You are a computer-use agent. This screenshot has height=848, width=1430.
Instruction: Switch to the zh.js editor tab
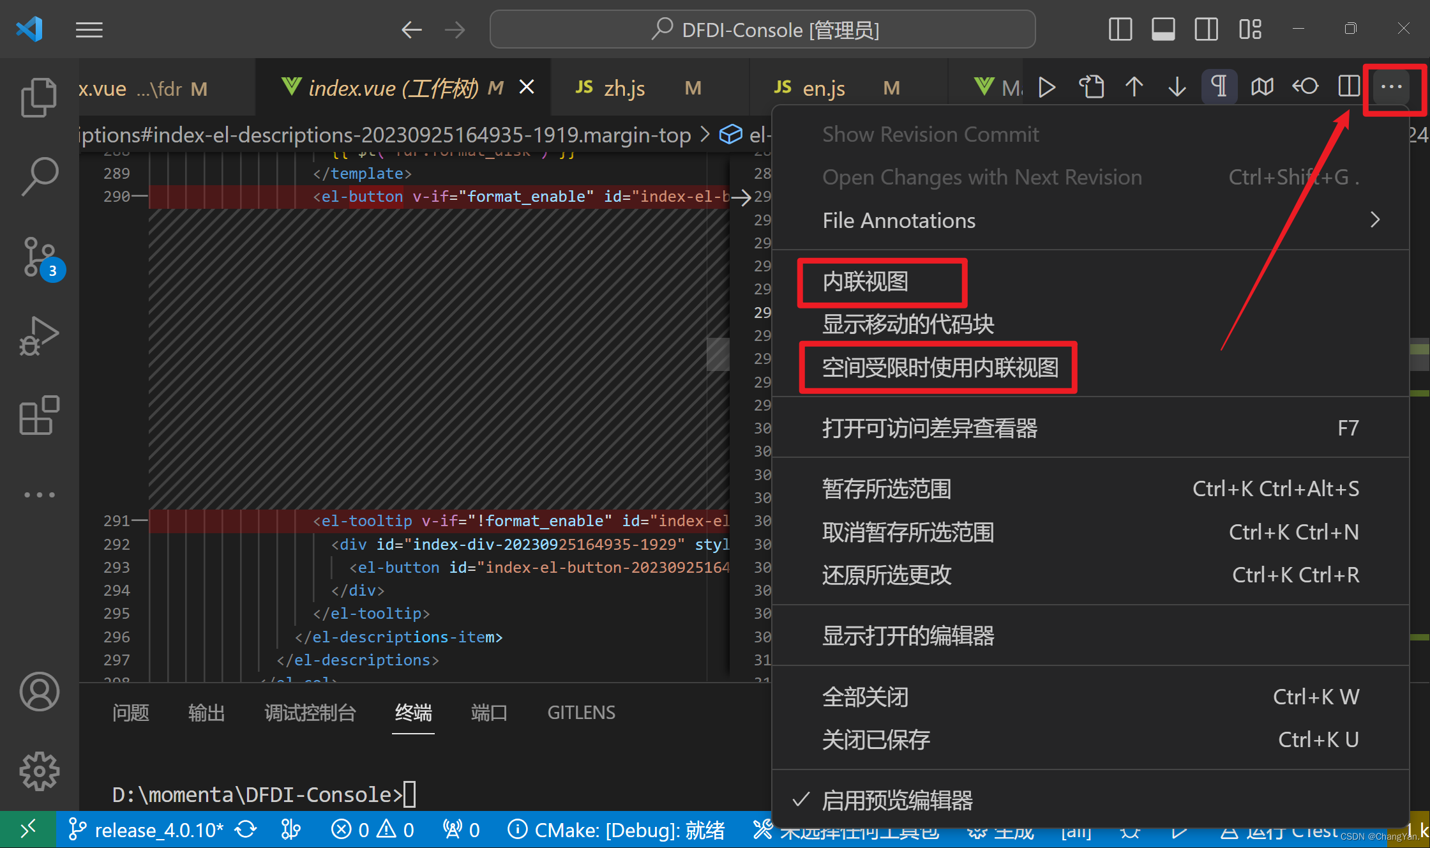[x=624, y=88]
